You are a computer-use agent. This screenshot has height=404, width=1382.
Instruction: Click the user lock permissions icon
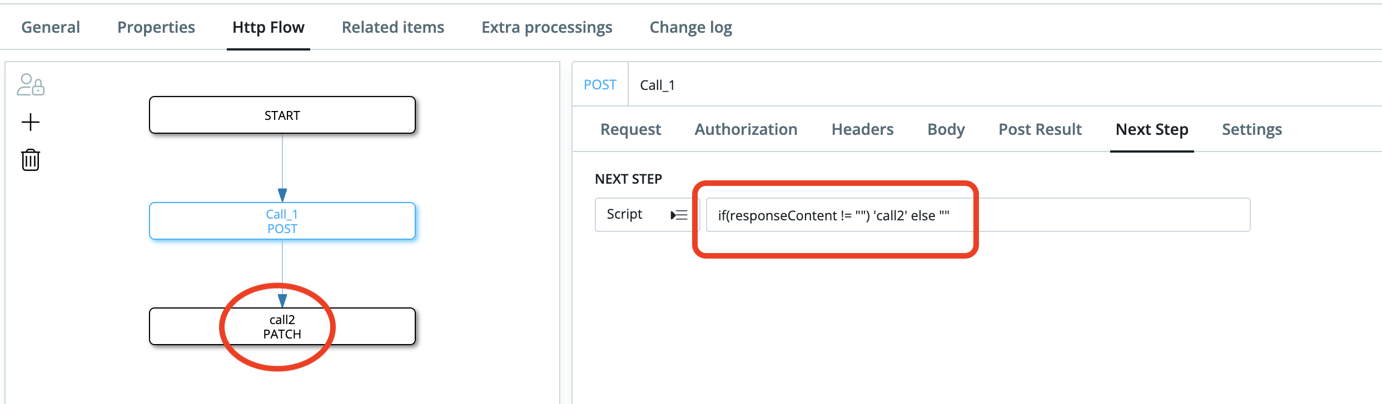(x=31, y=85)
